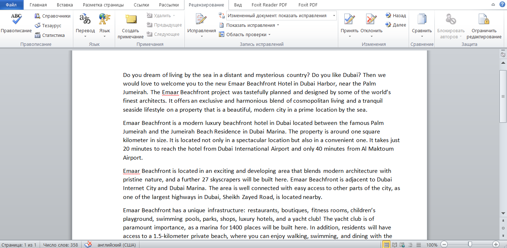This screenshot has height=248, width=507.
Task: Click proofing errors status icon
Action: (88, 245)
